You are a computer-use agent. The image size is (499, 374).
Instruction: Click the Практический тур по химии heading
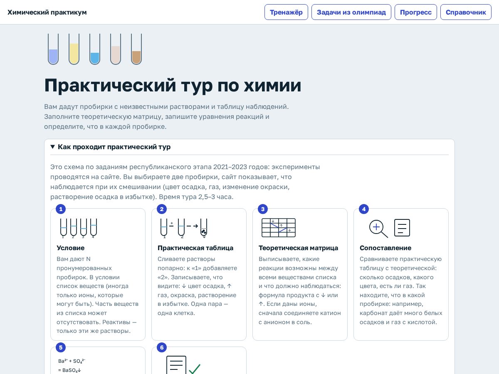click(173, 85)
